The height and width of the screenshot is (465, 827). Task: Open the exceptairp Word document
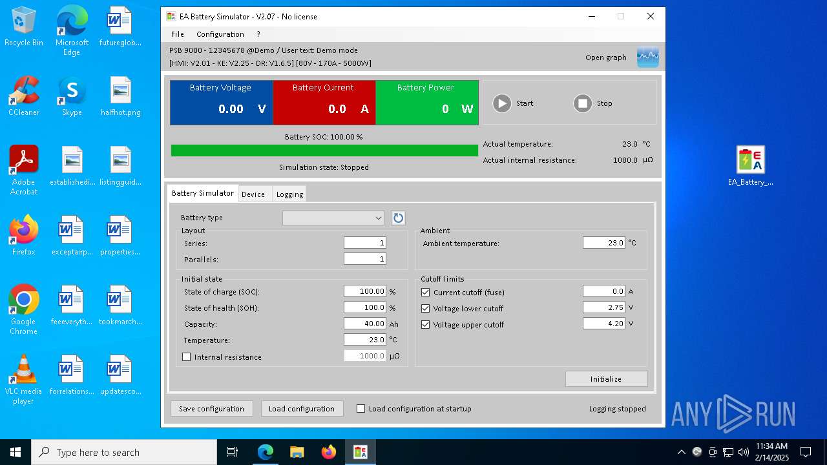(72, 236)
